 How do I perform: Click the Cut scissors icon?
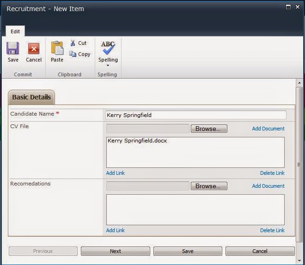[73, 43]
